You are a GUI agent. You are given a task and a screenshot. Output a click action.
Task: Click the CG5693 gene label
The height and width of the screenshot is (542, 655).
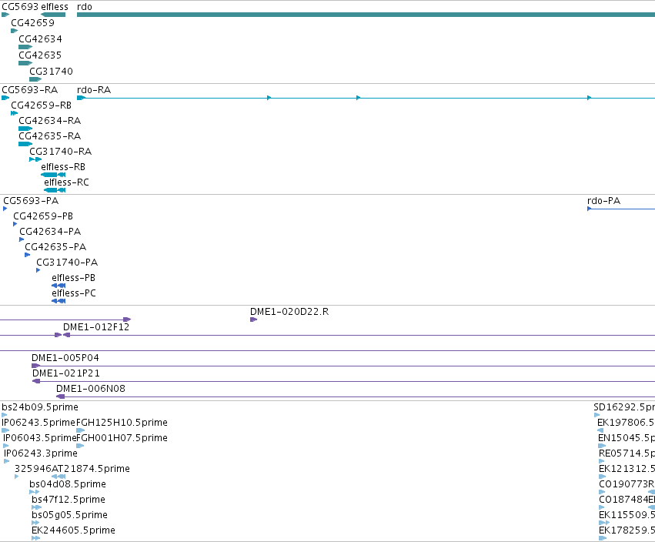(x=21, y=7)
